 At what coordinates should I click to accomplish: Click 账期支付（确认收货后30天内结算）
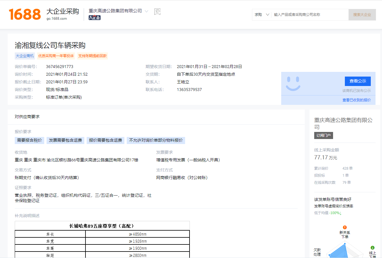click(x=47, y=178)
